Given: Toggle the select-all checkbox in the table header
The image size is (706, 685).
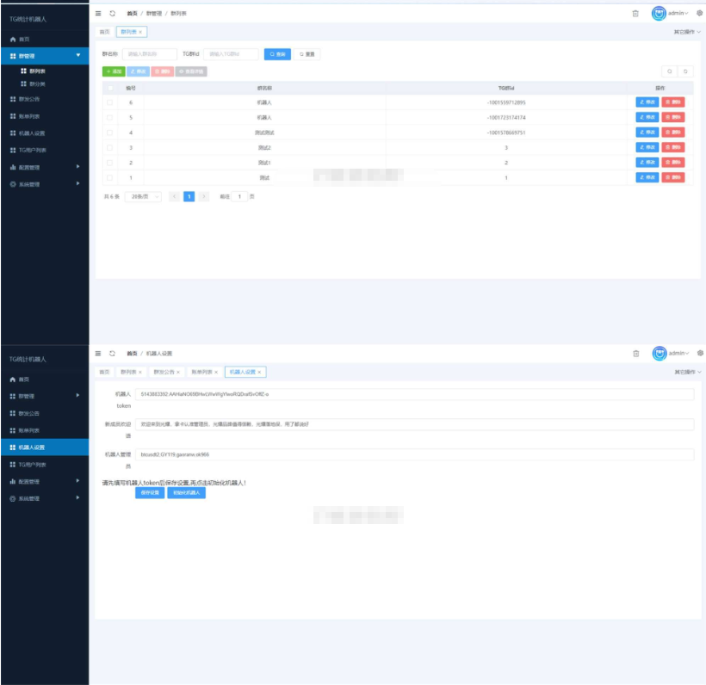Looking at the screenshot, I should pyautogui.click(x=109, y=88).
